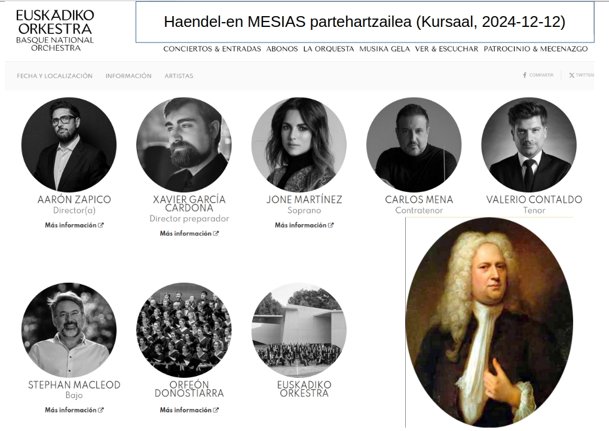Open Patrocinio & Mecenazgo menu
The width and height of the screenshot is (609, 431).
[535, 49]
